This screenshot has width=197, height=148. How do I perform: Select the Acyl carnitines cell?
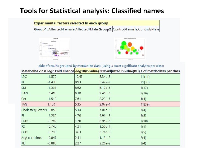pos(32,138)
